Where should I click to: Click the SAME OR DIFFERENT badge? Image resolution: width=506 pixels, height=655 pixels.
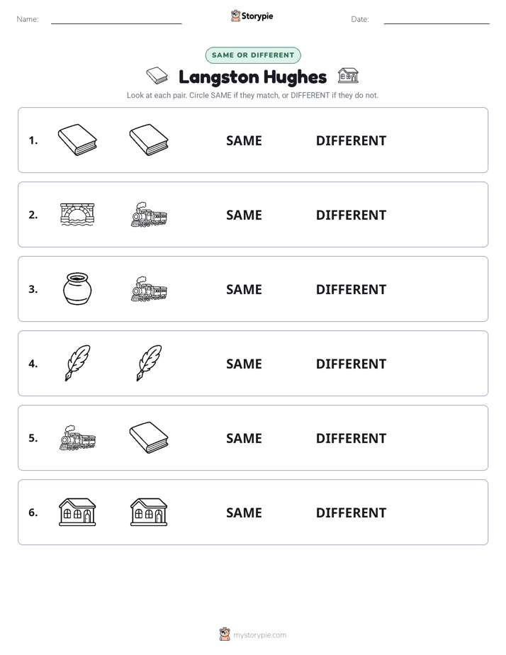253,55
